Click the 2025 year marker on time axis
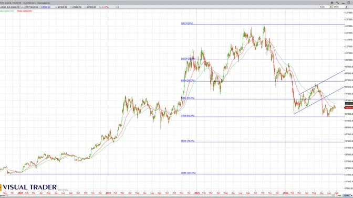Image resolution: width=353 pixels, height=198 pixels. coord(197,193)
